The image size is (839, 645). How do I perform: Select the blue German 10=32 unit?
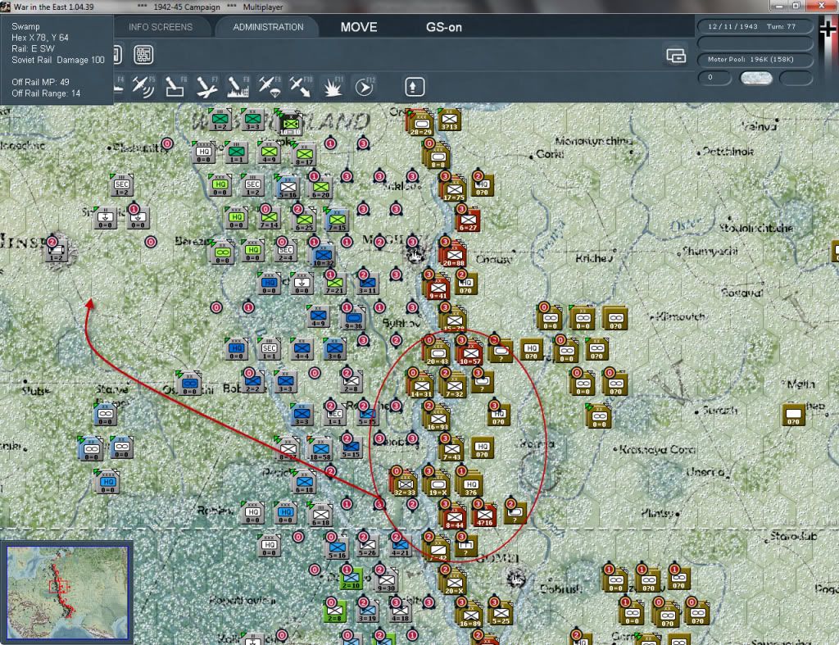[x=323, y=256]
